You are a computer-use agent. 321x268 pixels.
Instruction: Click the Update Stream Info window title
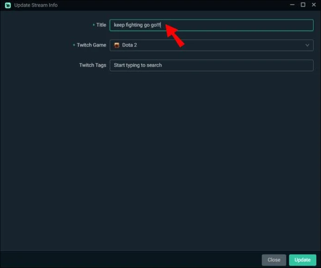pos(36,5)
